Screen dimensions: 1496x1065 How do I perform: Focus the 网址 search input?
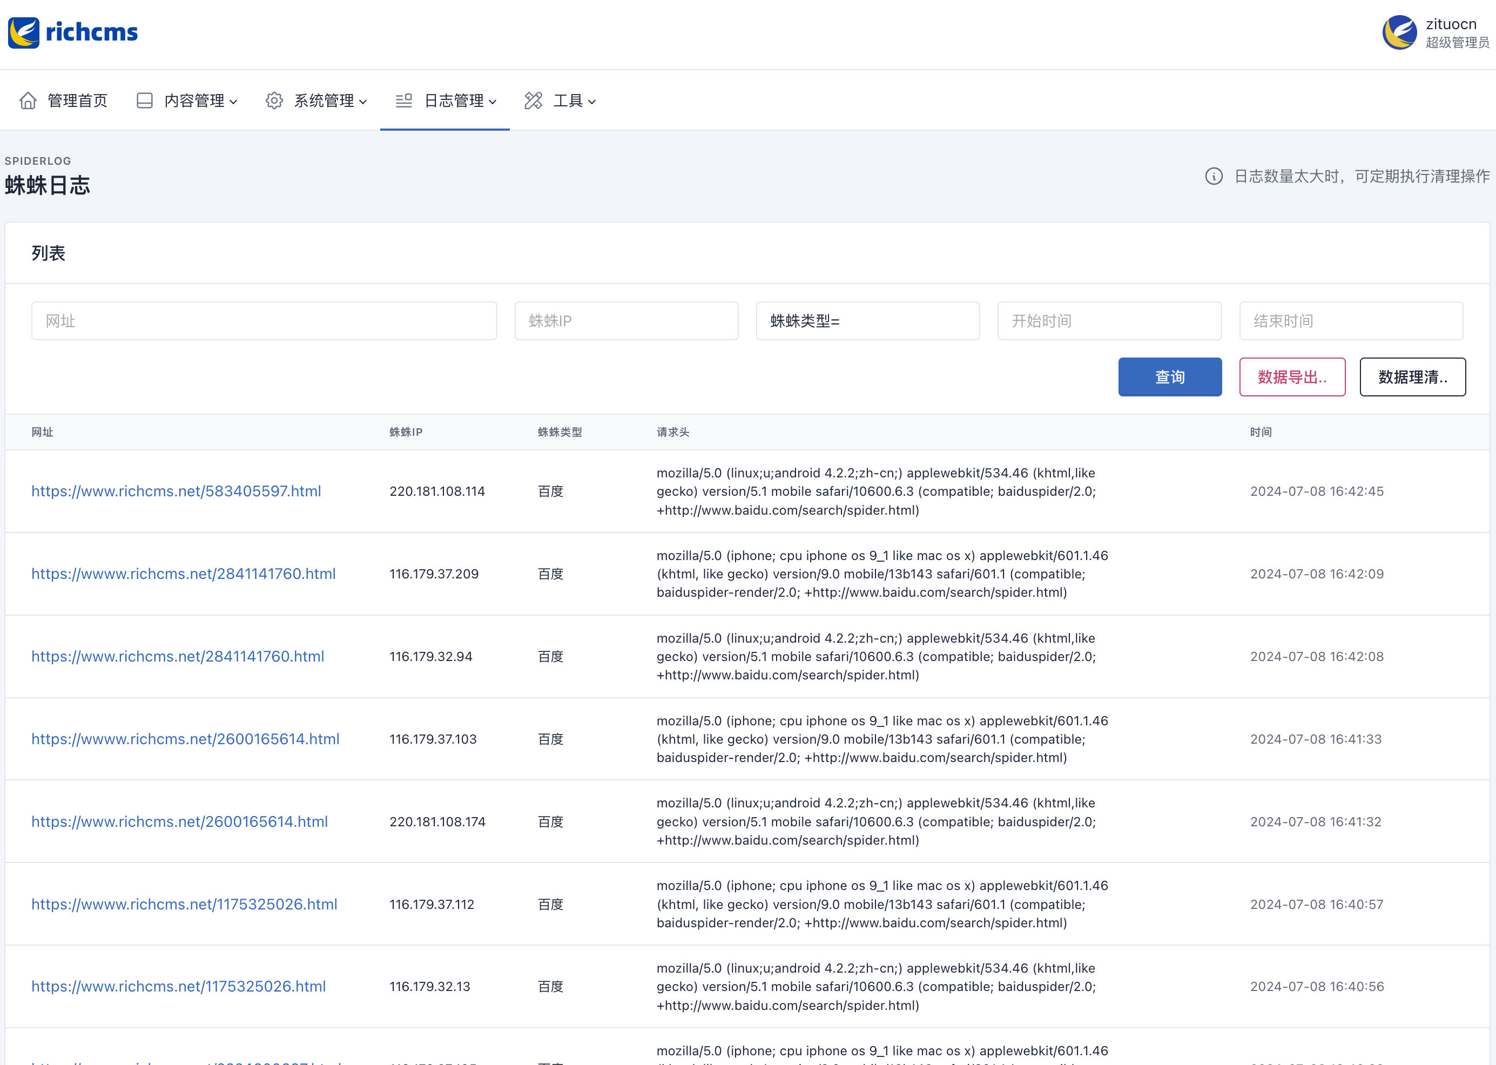(264, 321)
